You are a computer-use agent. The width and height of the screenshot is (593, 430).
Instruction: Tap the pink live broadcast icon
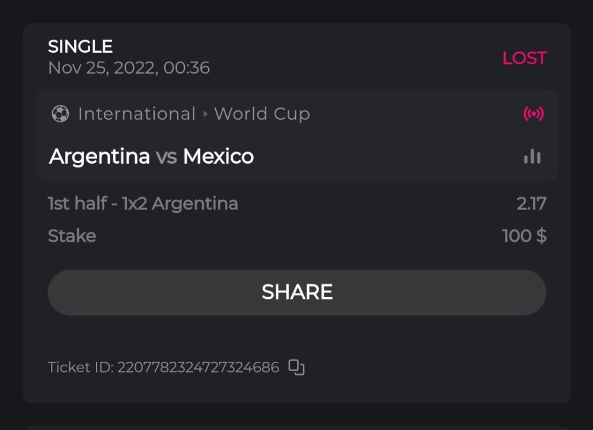click(x=533, y=114)
